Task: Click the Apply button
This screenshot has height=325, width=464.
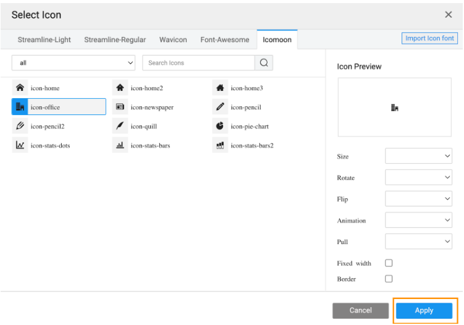Action: [424, 311]
